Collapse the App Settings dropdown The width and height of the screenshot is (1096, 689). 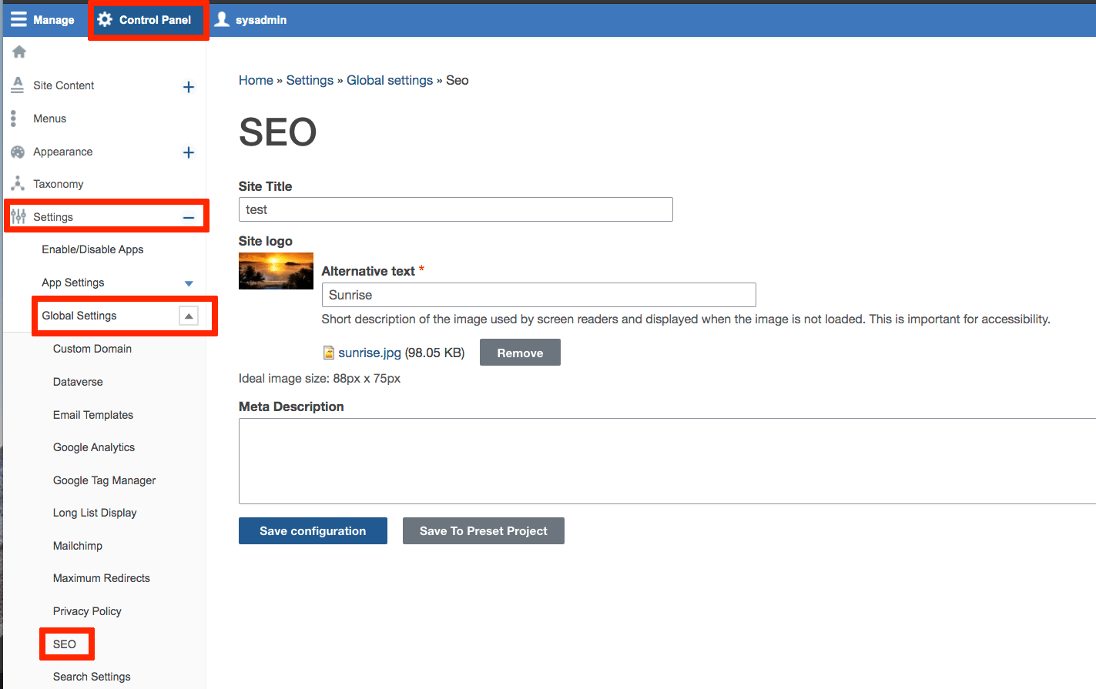188,283
